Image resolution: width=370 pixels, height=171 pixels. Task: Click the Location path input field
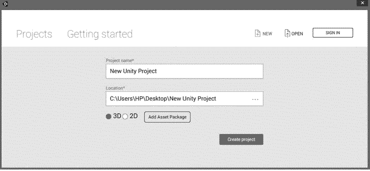pyautogui.click(x=185, y=98)
